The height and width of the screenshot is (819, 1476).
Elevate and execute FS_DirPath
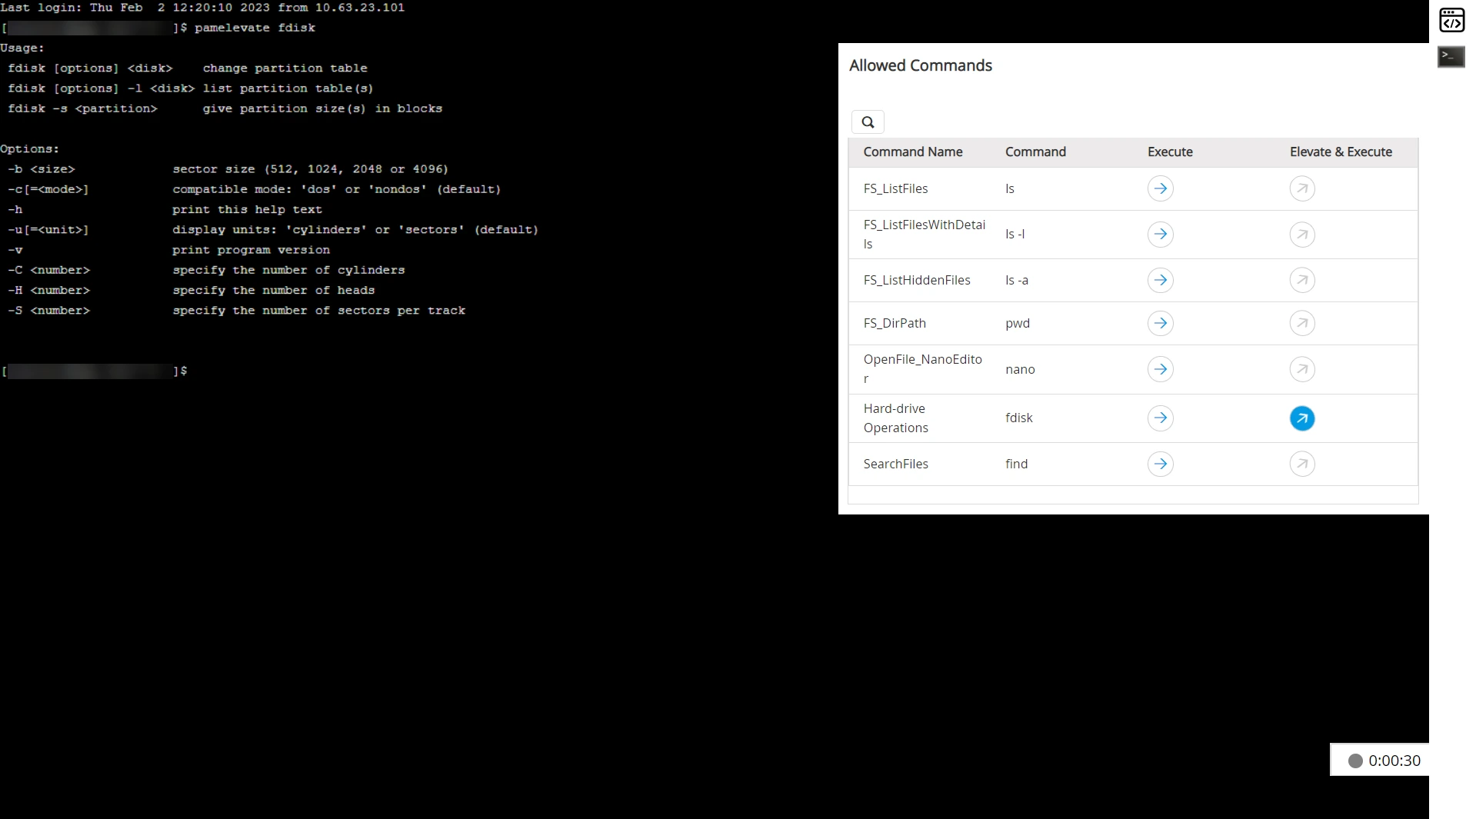[x=1302, y=323]
